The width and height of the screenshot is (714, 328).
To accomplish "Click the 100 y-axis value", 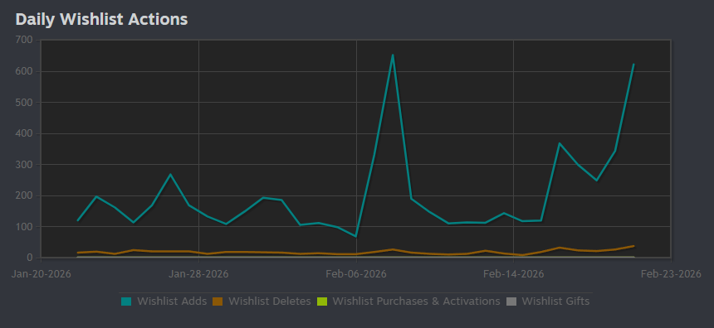I will tap(24, 227).
